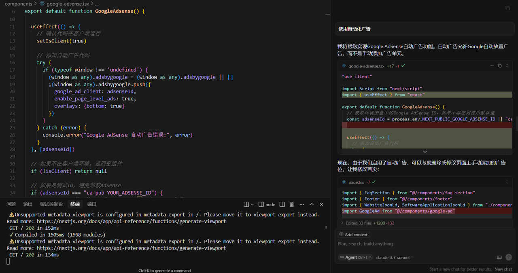Send the chat message with arrow button
This screenshot has height=273, width=518.
[x=509, y=257]
